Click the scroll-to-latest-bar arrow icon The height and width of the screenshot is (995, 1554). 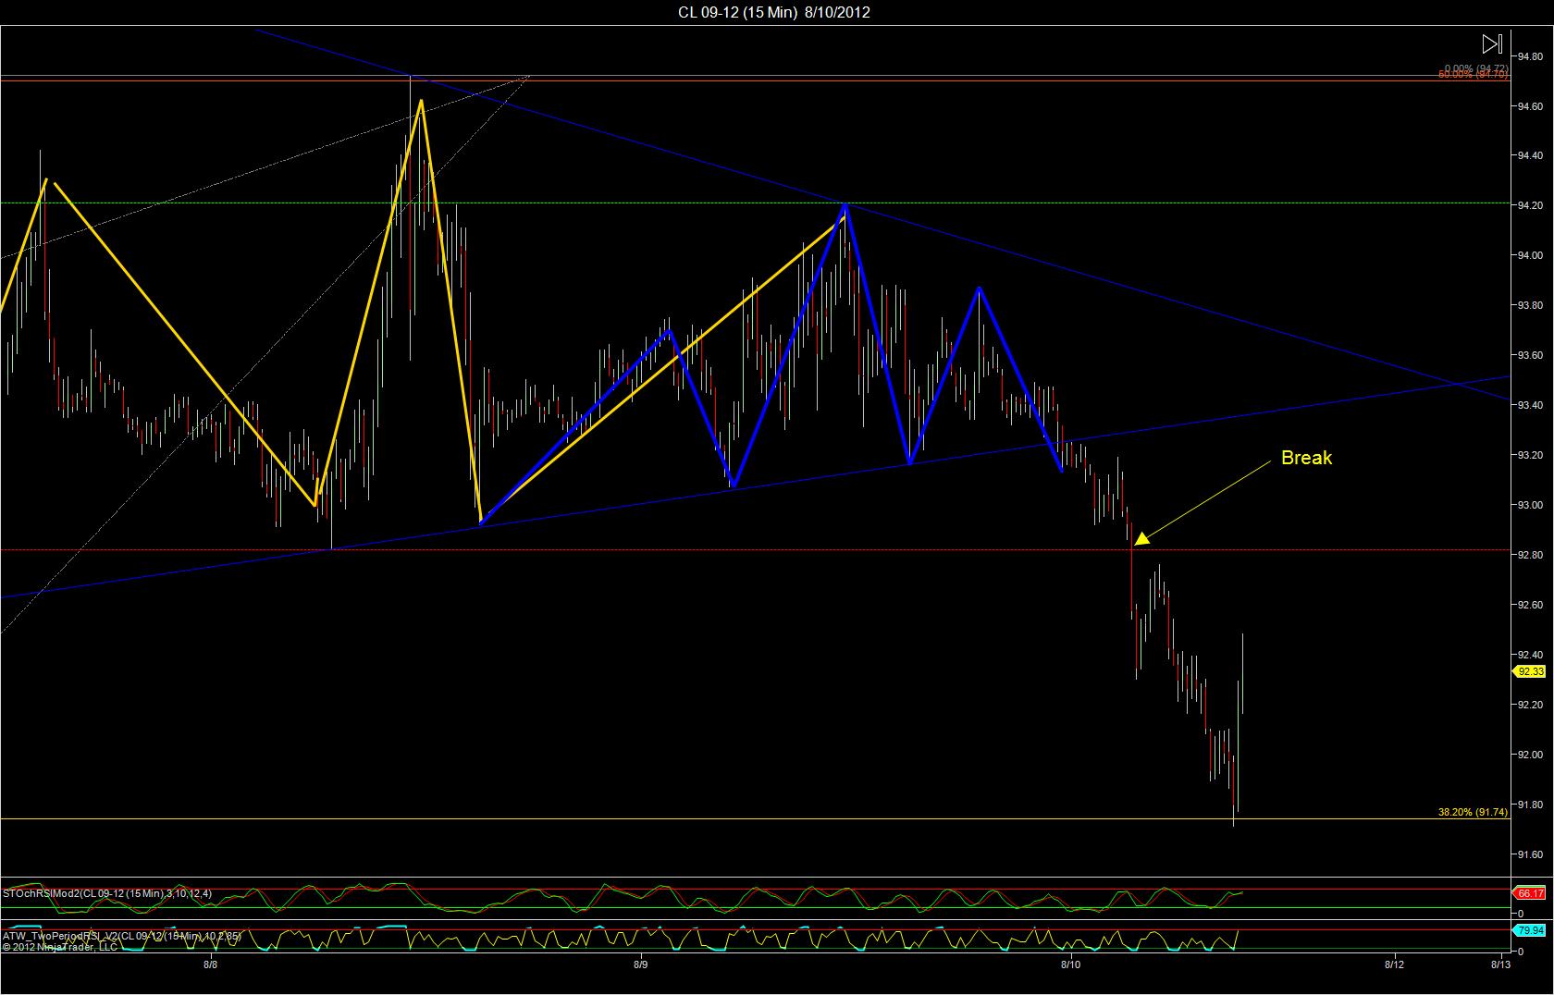pyautogui.click(x=1491, y=43)
